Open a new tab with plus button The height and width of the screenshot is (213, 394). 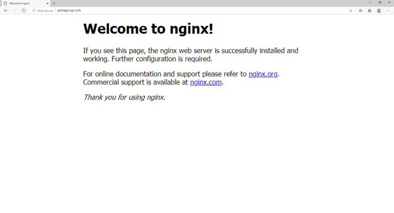[54, 4]
